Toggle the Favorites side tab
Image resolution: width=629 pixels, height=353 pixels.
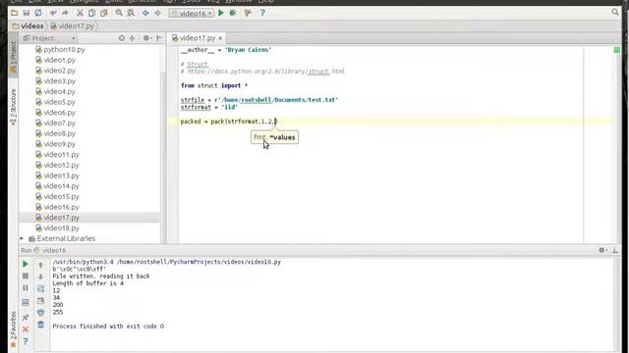[x=13, y=329]
